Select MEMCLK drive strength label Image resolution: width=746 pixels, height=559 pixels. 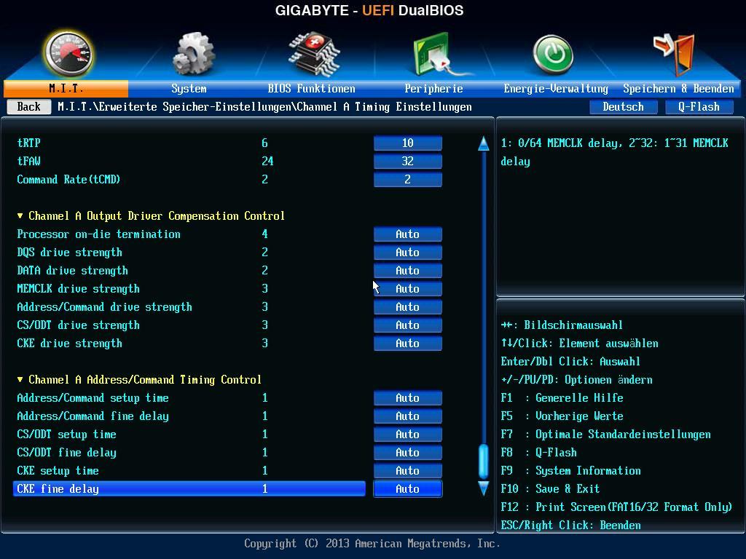tap(79, 288)
